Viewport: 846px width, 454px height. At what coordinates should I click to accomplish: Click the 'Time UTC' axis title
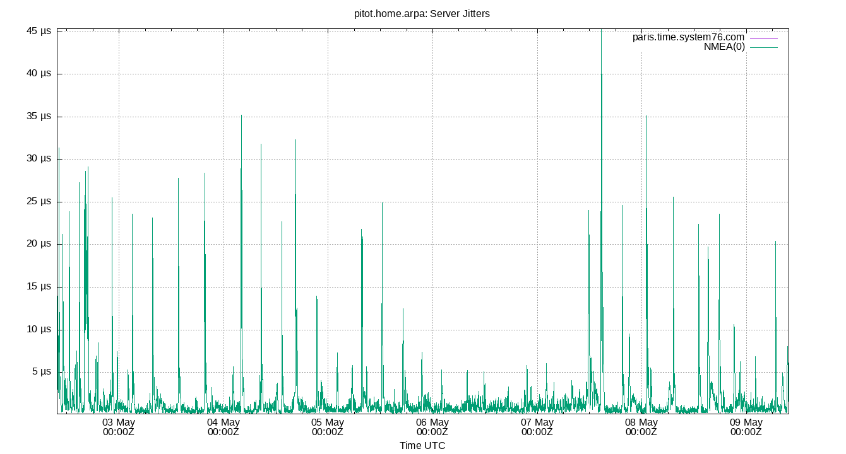tap(422, 446)
